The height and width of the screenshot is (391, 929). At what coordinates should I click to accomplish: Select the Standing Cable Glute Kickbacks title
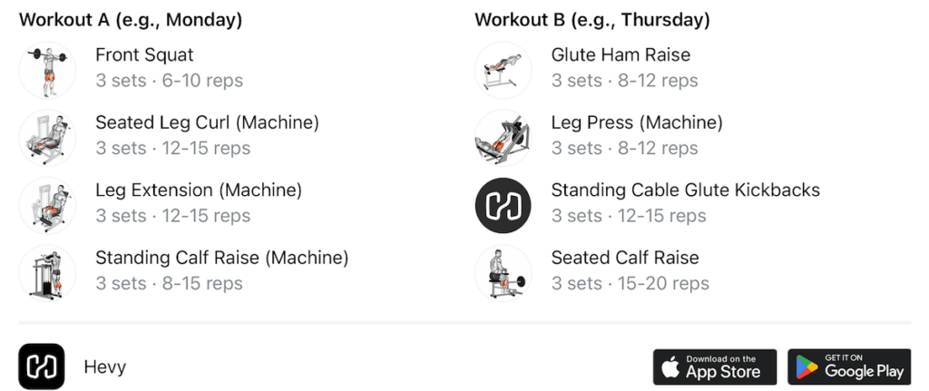click(x=686, y=191)
